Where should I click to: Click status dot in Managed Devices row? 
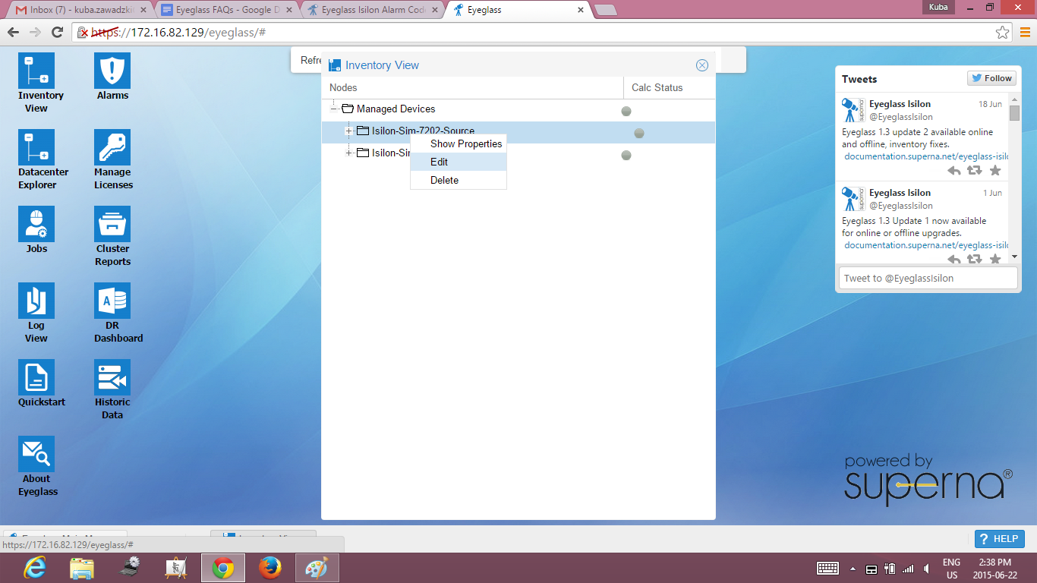(626, 111)
